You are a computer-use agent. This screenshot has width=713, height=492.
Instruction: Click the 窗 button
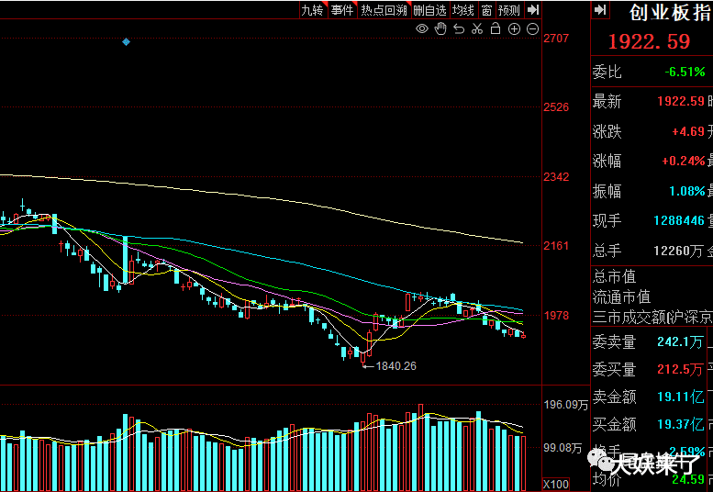pos(486,10)
